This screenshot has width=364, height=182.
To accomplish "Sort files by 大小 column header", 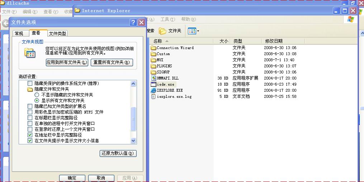I will (222, 41).
